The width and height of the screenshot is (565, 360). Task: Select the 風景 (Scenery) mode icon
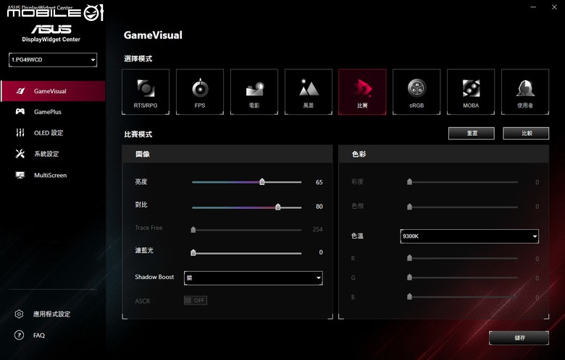click(309, 92)
